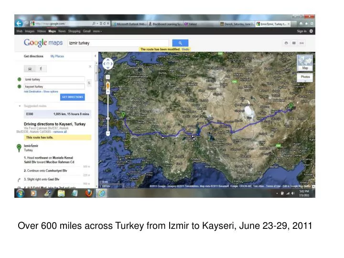Click the blue GET DIRECTIONS button

pyautogui.click(x=73, y=97)
